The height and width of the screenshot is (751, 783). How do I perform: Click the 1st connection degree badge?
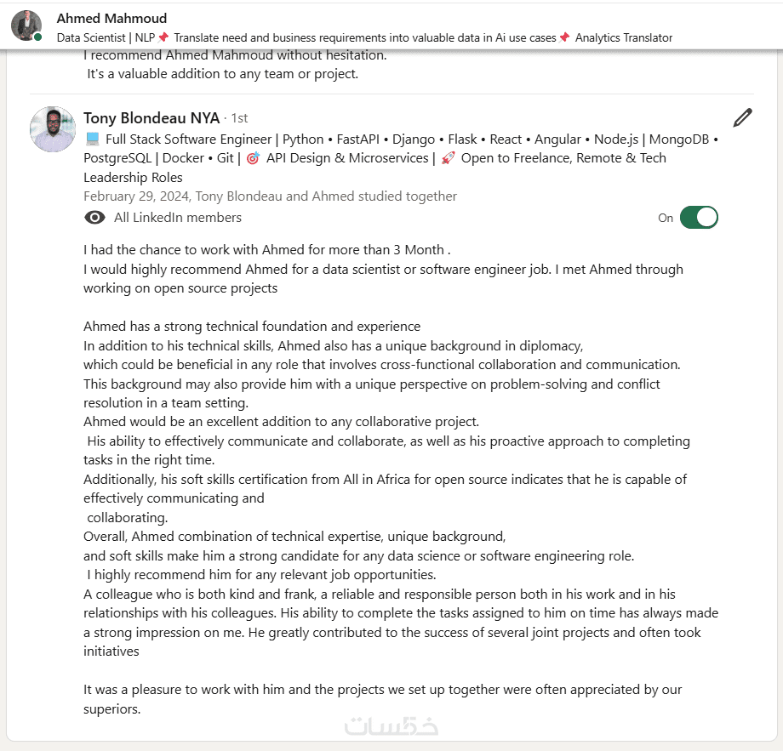(x=239, y=118)
